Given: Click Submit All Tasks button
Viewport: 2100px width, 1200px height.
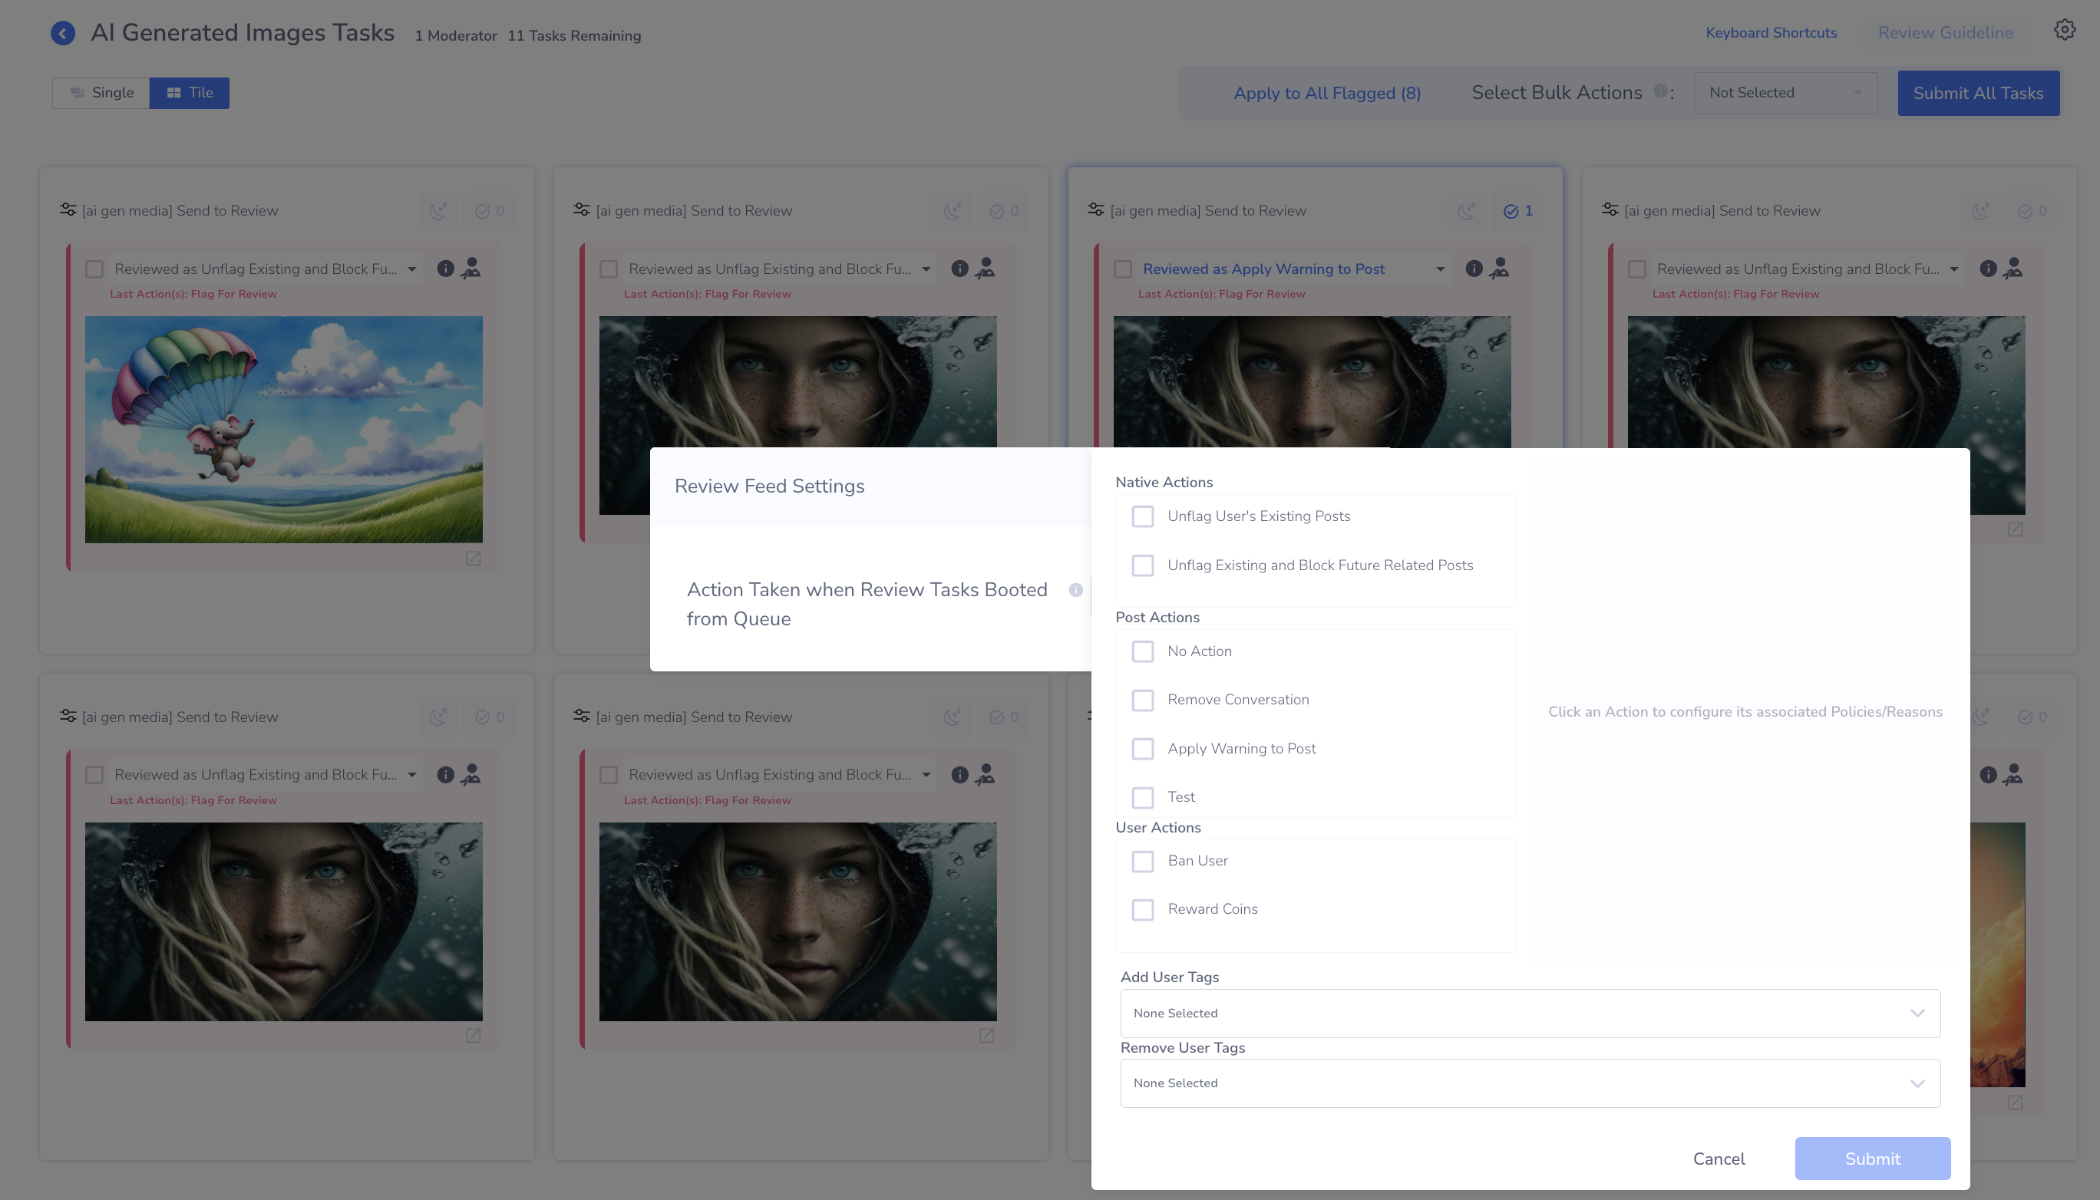Looking at the screenshot, I should [x=1977, y=93].
